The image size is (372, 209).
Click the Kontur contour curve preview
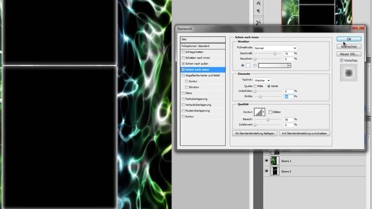click(x=258, y=112)
